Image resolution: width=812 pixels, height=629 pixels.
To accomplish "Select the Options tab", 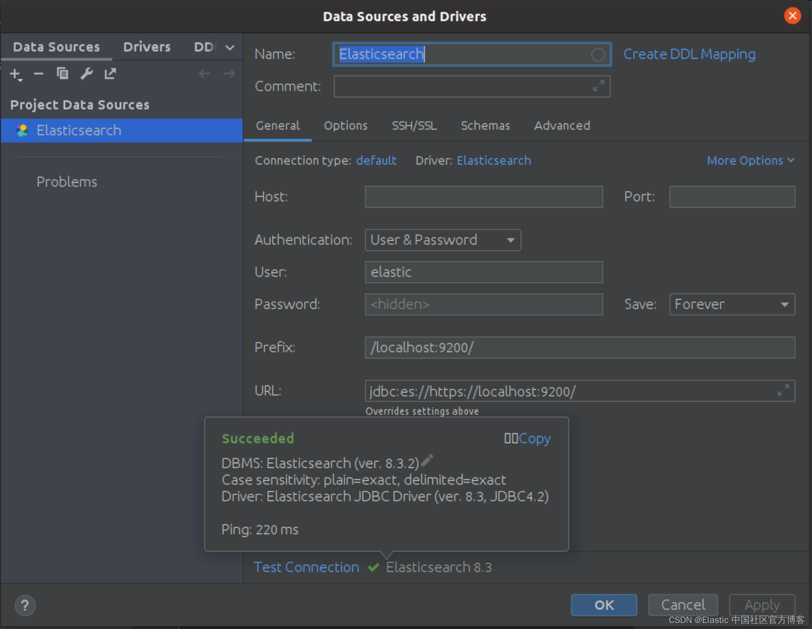I will pos(346,126).
